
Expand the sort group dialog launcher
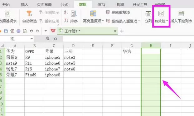coord(58,25)
